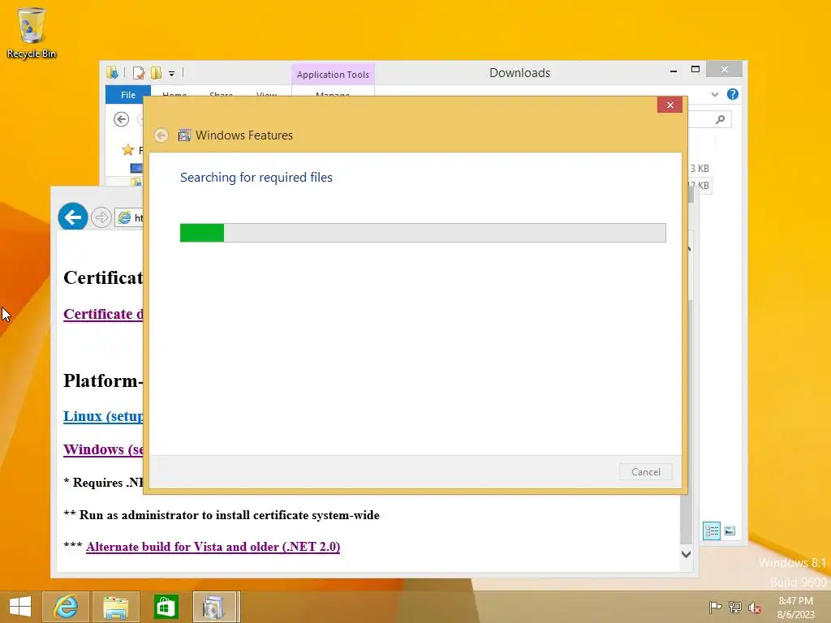Click the searching progress bar

pyautogui.click(x=423, y=233)
